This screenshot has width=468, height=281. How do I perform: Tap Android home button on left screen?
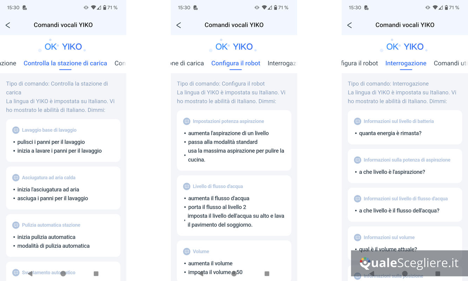click(63, 273)
